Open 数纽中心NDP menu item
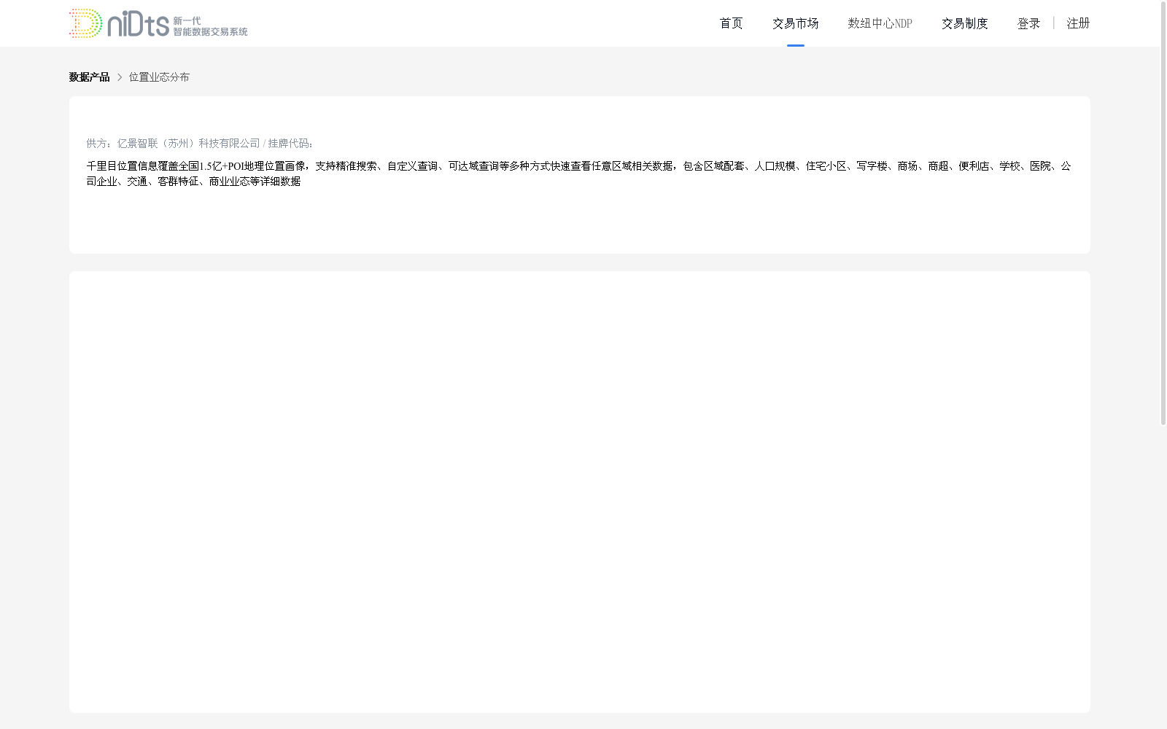The image size is (1167, 729). (880, 23)
